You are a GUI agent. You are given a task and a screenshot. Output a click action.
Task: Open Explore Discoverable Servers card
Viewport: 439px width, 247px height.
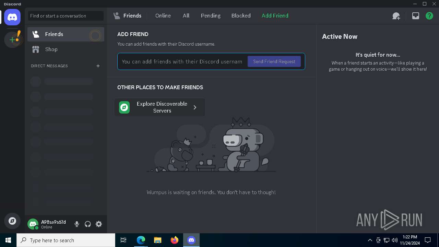click(160, 107)
